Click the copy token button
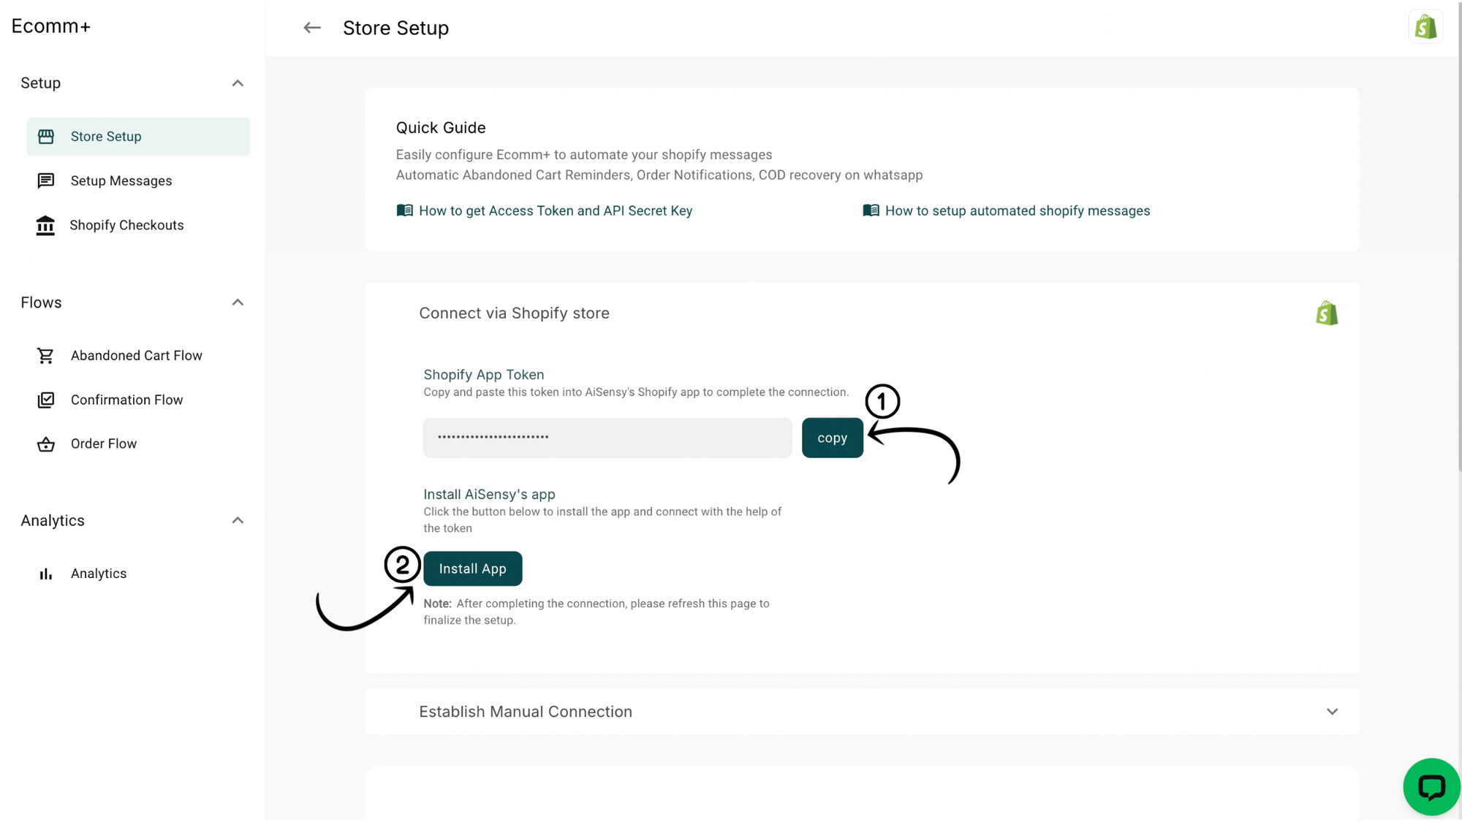 point(832,438)
